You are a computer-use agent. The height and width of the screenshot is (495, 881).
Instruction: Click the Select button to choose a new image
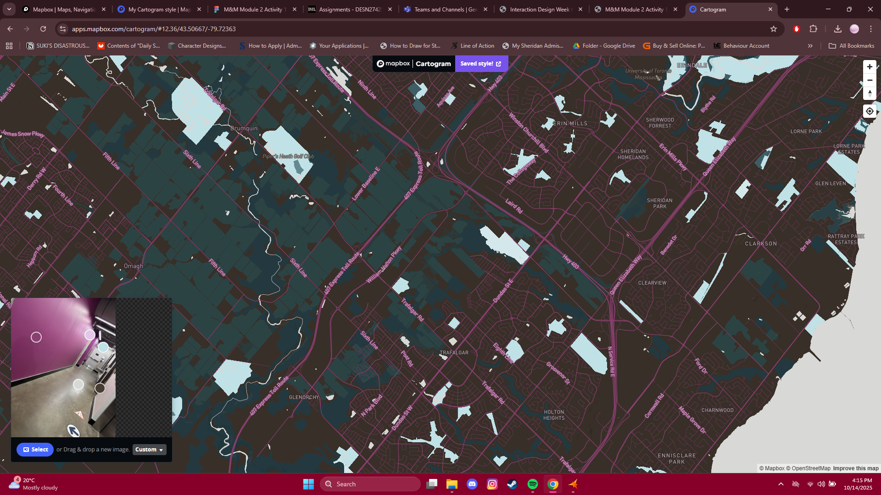[35, 450]
